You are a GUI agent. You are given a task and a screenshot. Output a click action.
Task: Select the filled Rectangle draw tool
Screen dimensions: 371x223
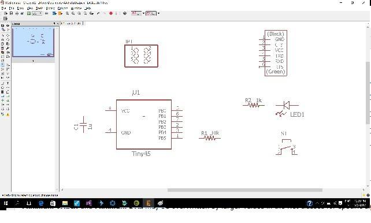tap(3, 92)
